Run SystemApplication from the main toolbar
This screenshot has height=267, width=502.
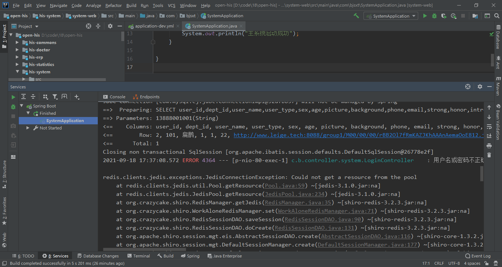pos(425,16)
